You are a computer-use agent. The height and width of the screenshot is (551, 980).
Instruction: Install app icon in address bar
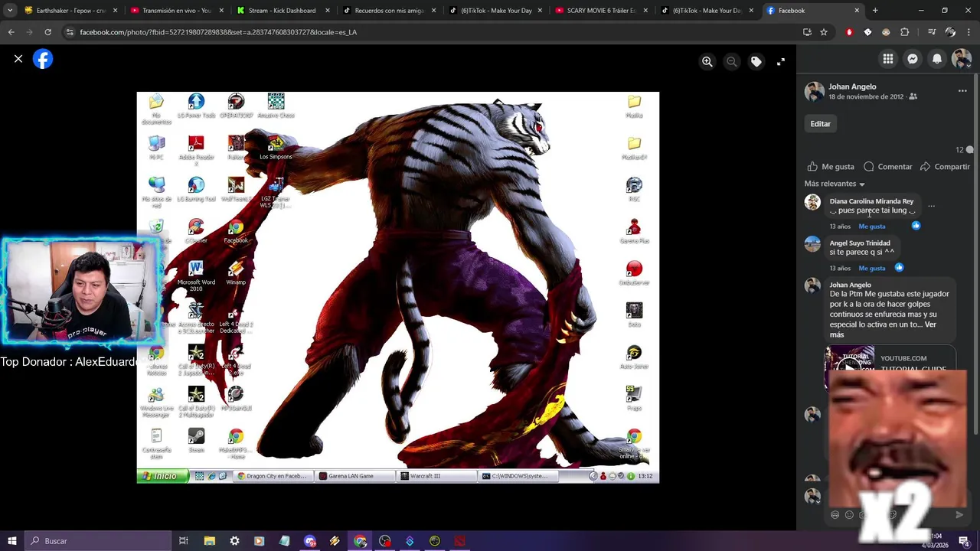coord(807,32)
